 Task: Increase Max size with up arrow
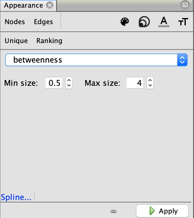coord(150,80)
